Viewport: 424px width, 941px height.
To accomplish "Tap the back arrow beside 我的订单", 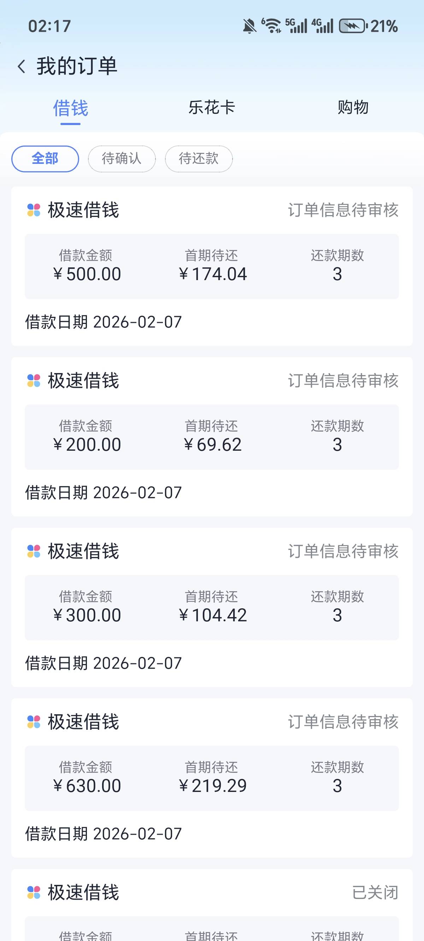I will pyautogui.click(x=22, y=66).
